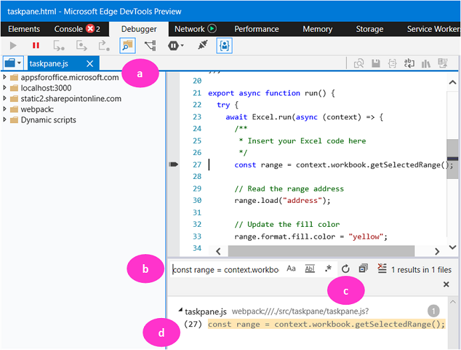The width and height of the screenshot is (461, 350).
Task: Toggle the find in files folder-search icon
Action: click(128, 45)
